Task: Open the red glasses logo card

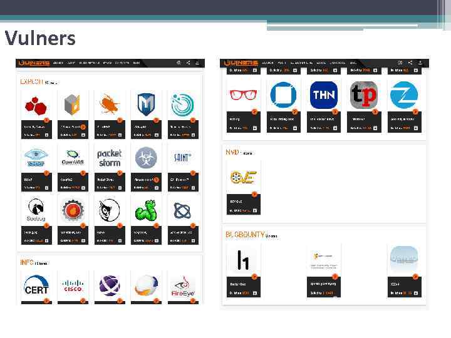Action: [243, 106]
